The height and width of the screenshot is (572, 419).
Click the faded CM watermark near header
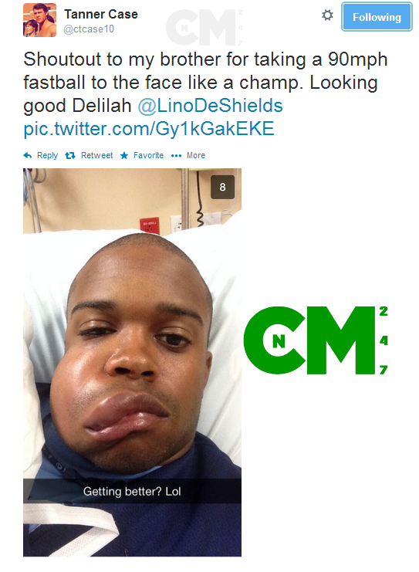pyautogui.click(x=204, y=27)
